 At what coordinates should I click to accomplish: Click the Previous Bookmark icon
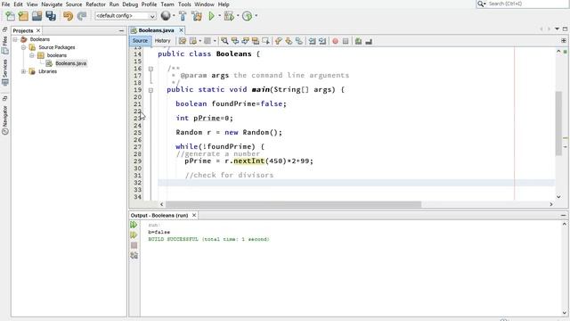coord(279,41)
